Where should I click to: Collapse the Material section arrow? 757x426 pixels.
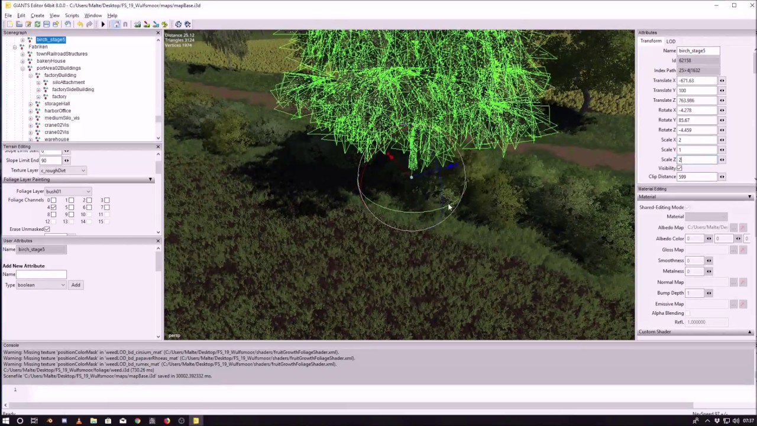(x=749, y=197)
